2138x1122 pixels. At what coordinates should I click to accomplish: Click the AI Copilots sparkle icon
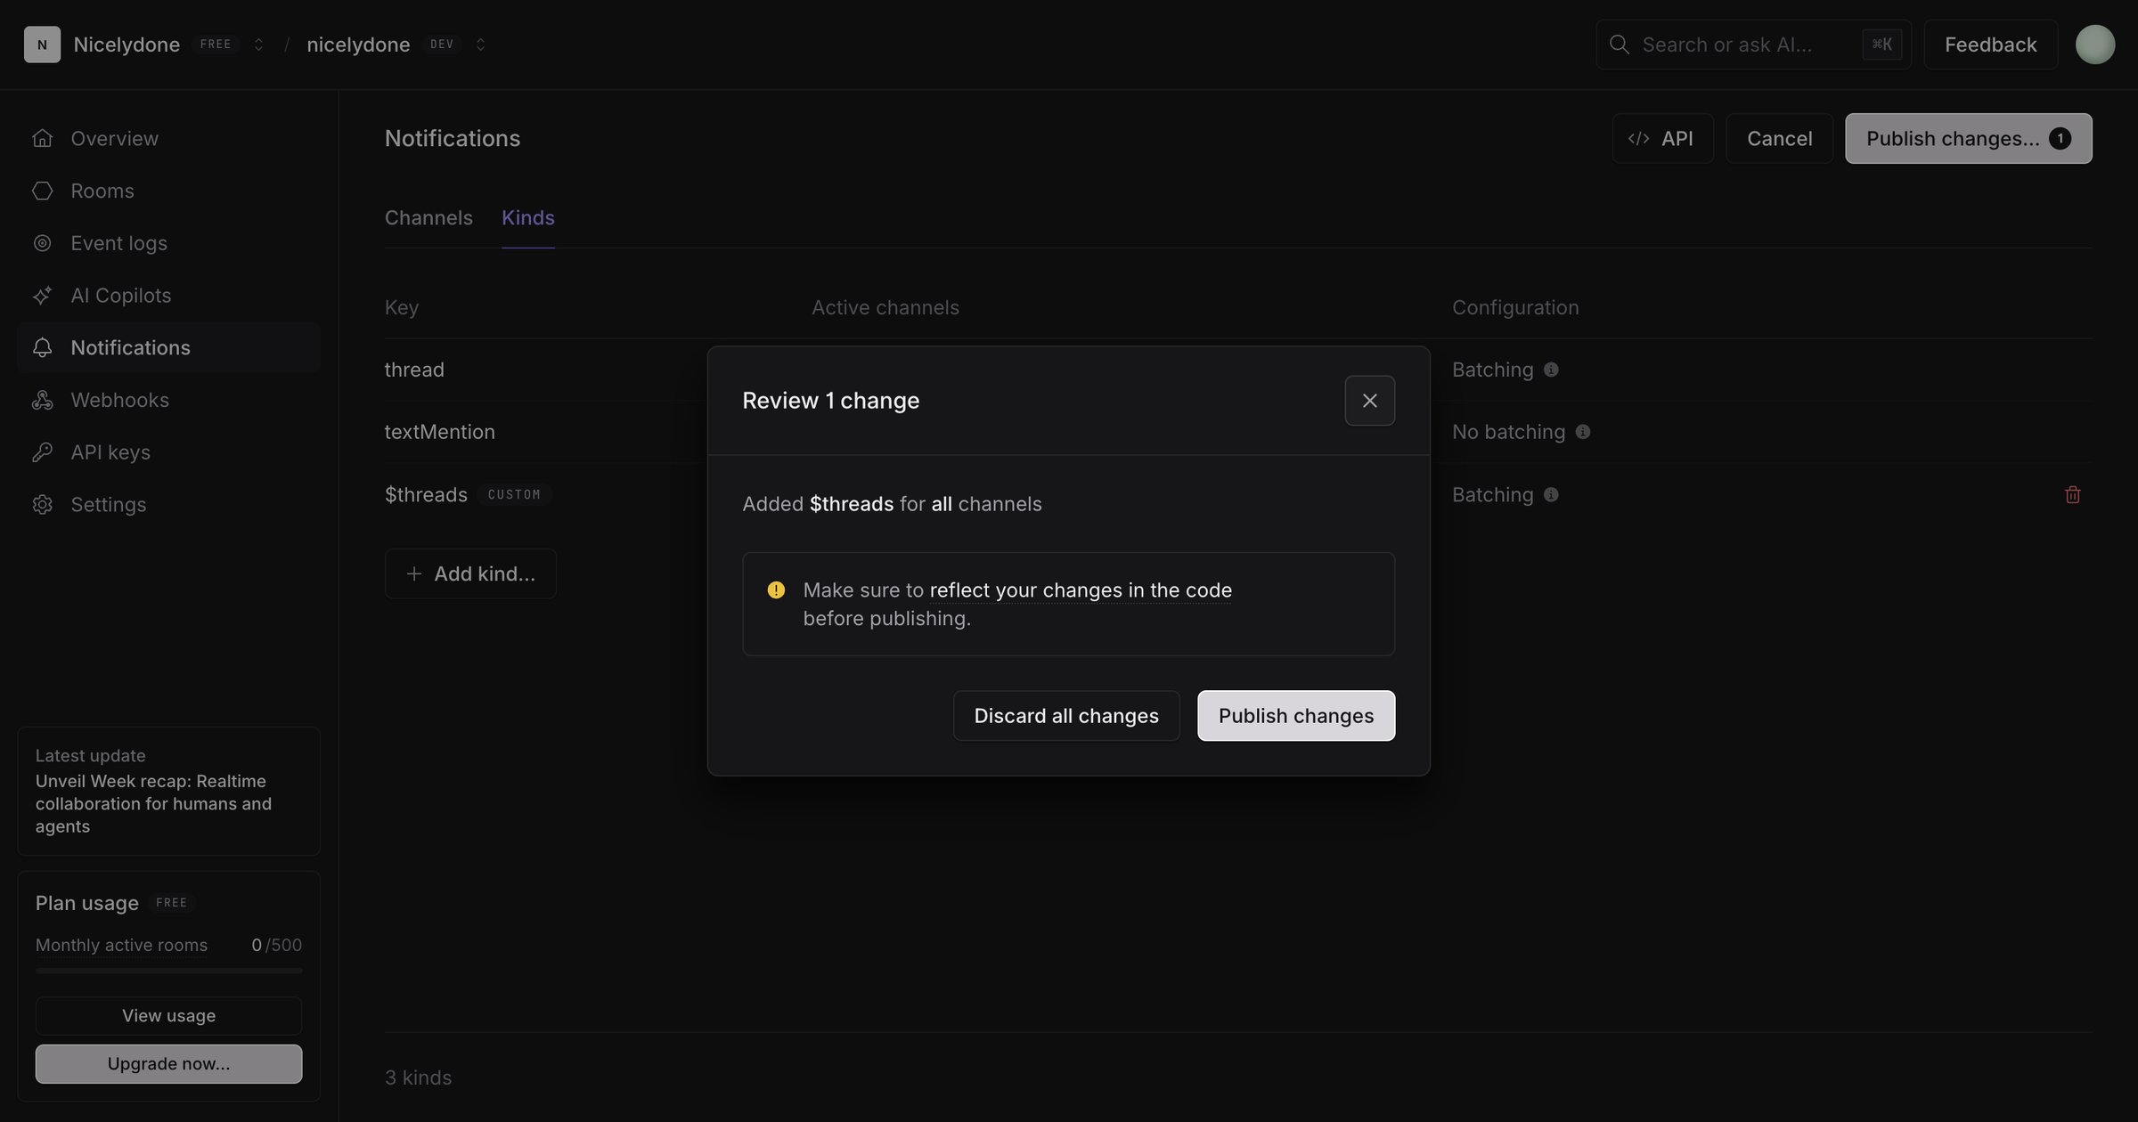tap(42, 296)
